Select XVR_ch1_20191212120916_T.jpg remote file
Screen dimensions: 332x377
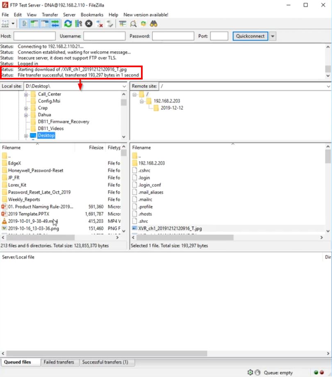tap(170, 228)
